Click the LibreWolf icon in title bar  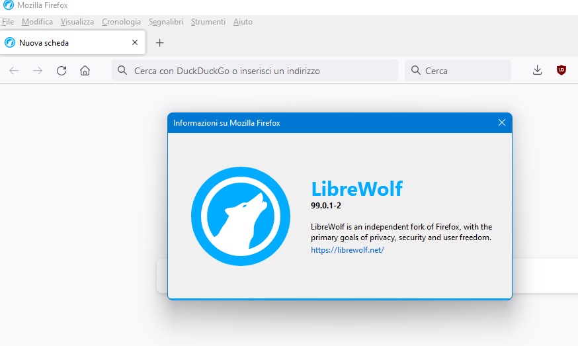pos(8,5)
